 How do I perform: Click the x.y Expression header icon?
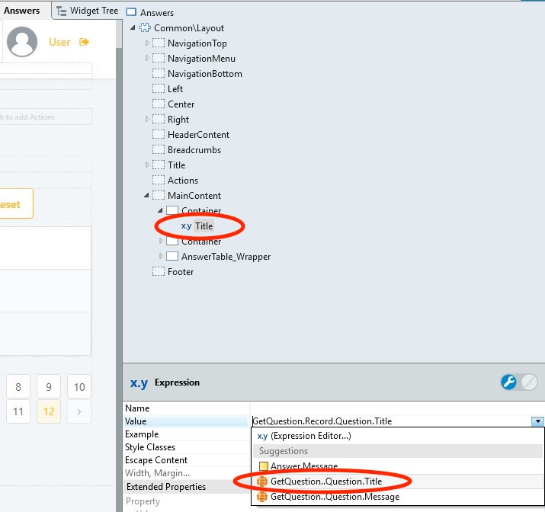pyautogui.click(x=139, y=382)
